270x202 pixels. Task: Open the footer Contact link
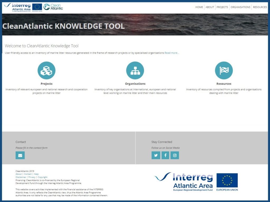coord(28,174)
